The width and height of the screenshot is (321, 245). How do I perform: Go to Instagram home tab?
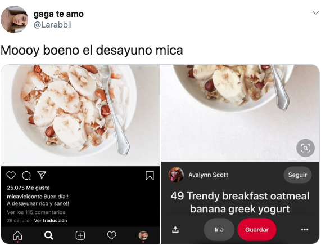(17, 235)
